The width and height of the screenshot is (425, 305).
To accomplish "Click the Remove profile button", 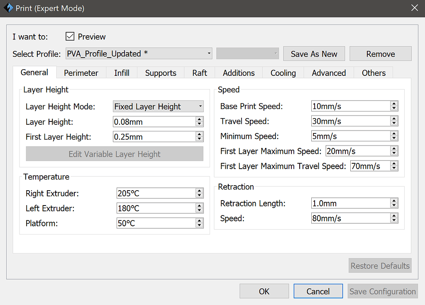I will click(x=380, y=53).
